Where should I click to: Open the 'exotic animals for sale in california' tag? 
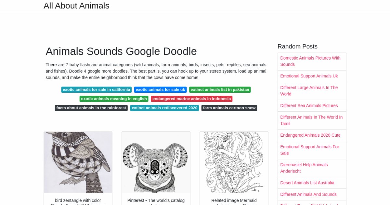(96, 89)
